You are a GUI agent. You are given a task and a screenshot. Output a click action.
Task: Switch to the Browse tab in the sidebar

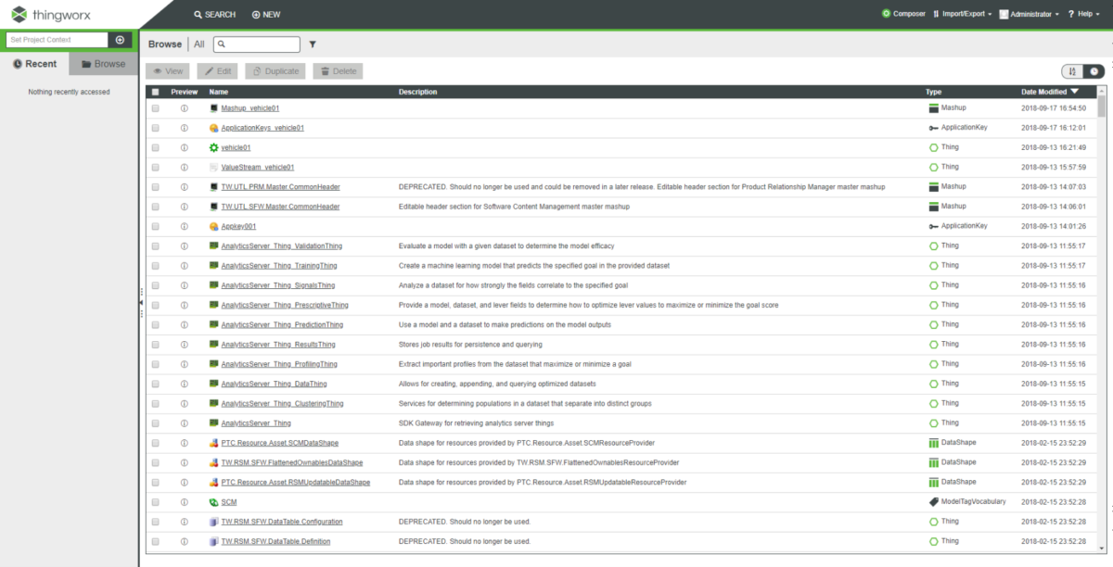tap(103, 63)
